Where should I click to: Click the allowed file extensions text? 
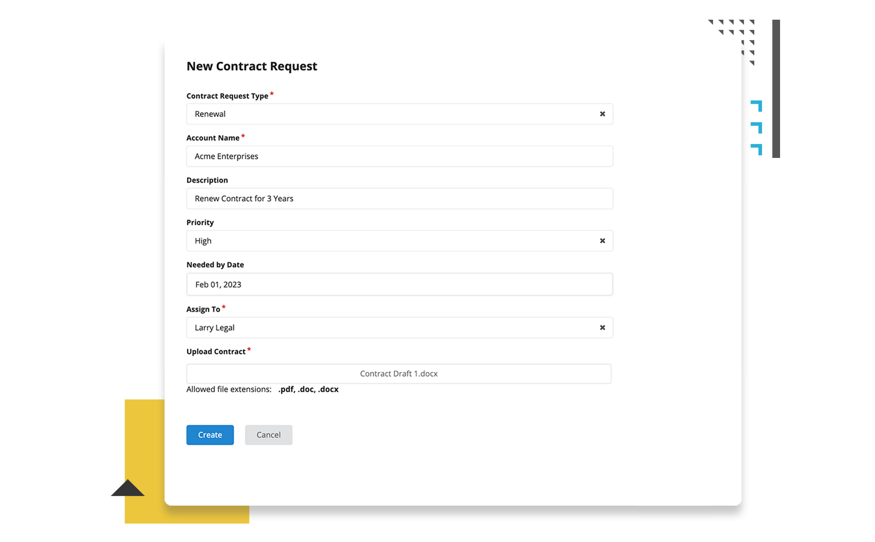[x=262, y=389]
